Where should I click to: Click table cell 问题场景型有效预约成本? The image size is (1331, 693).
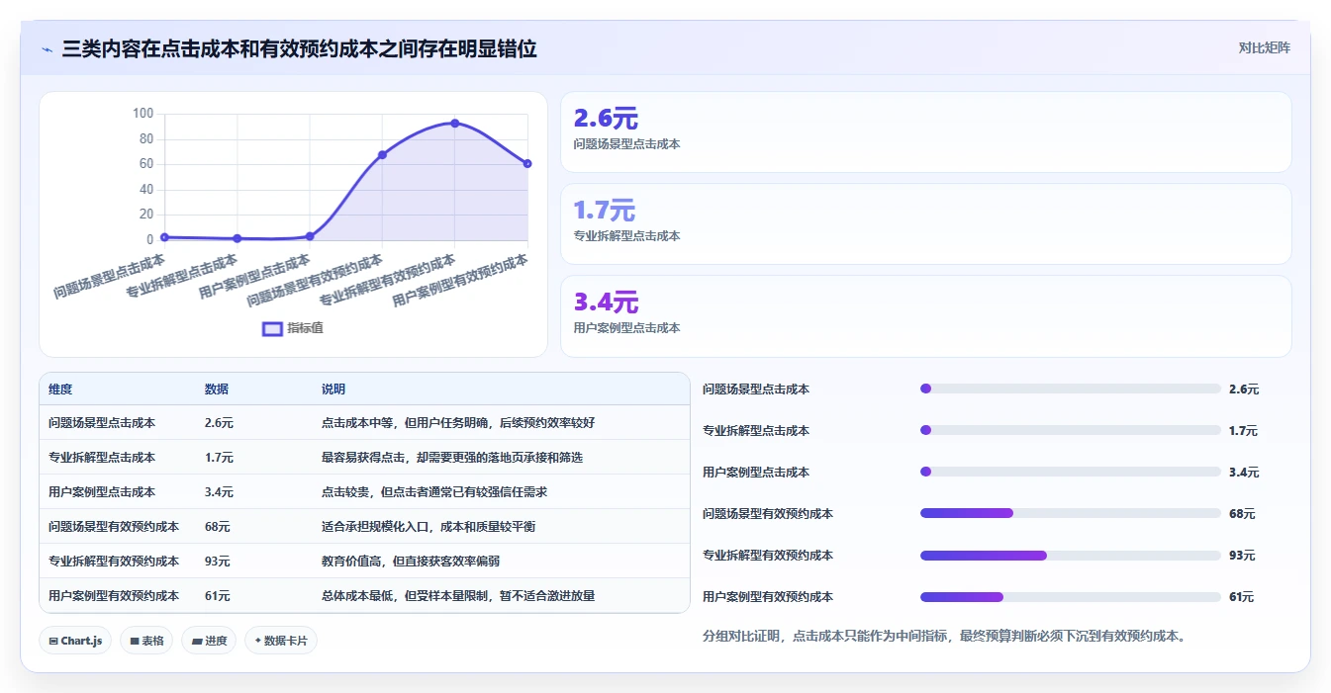pyautogui.click(x=114, y=527)
